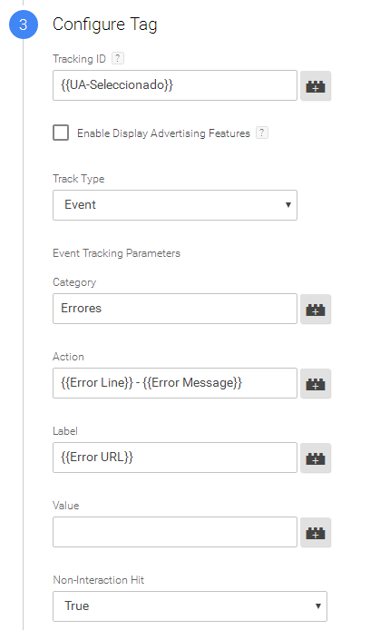
Task: Focus the Label field with Error URL
Action: (175, 458)
